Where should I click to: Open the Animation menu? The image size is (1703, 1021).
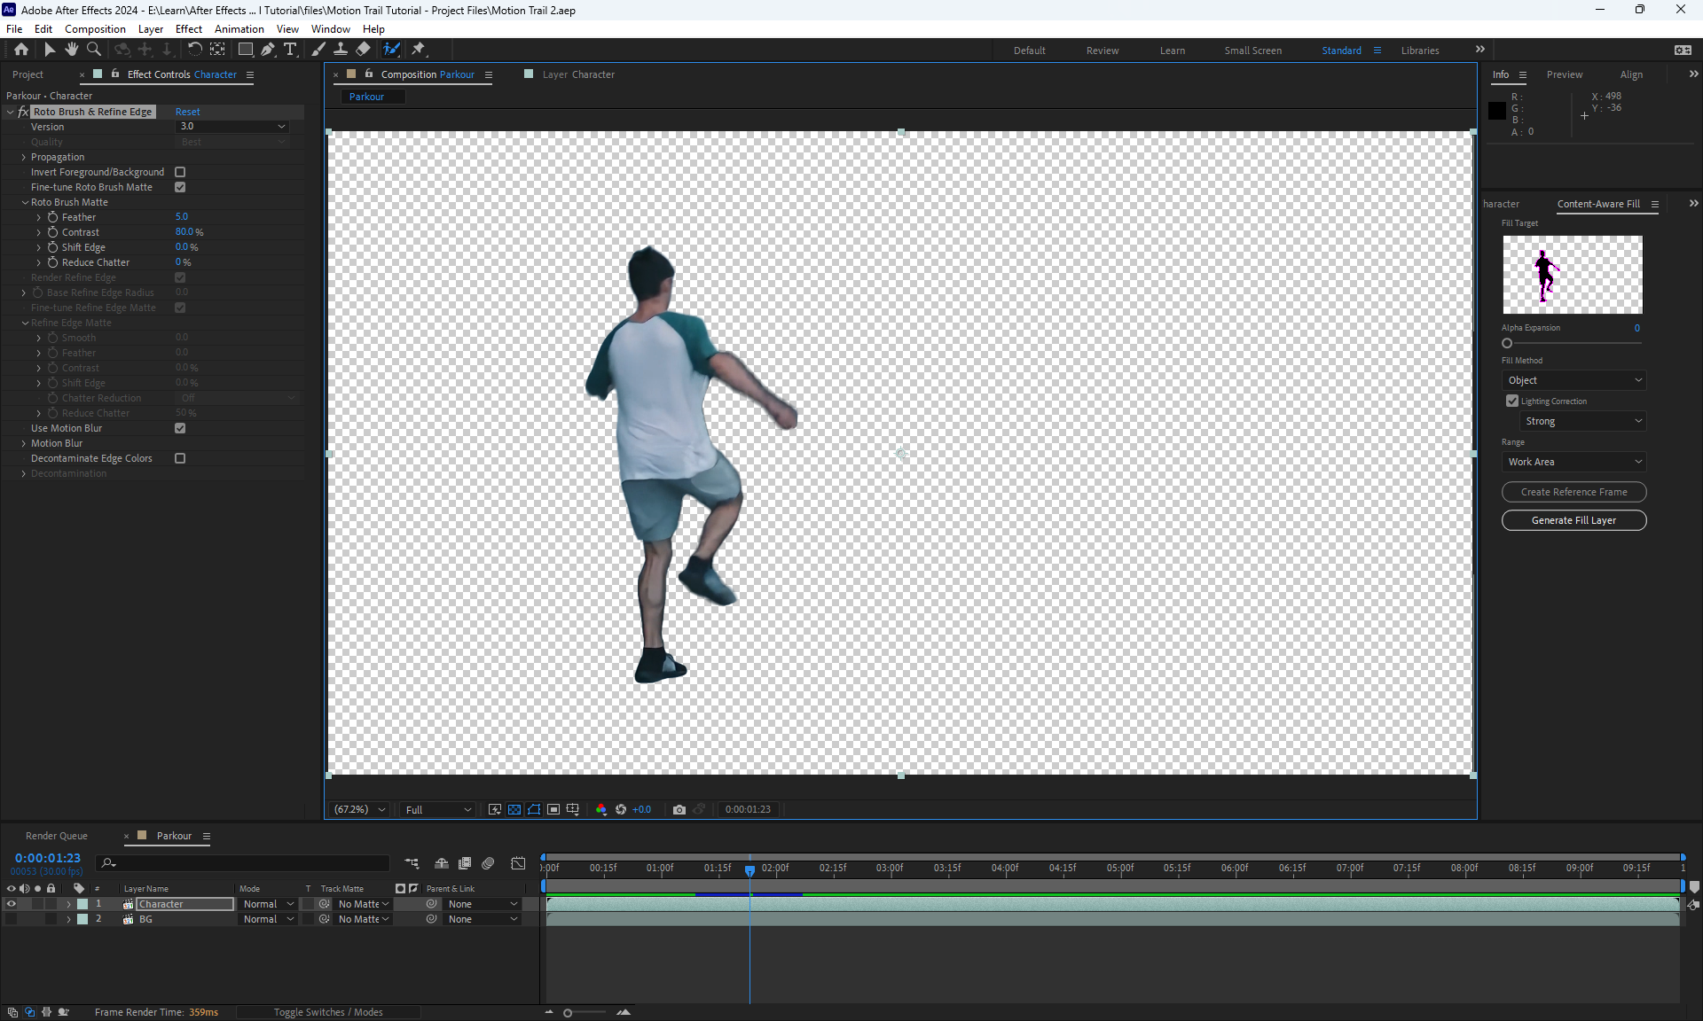tap(239, 29)
